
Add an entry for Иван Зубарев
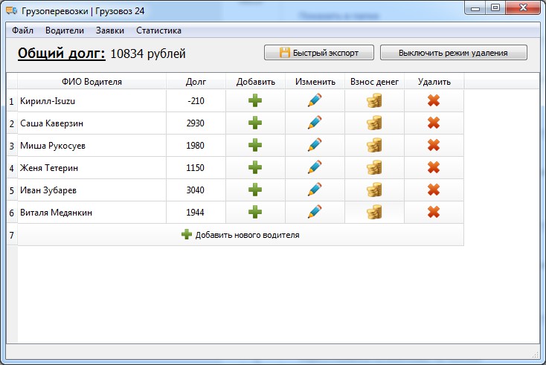click(255, 190)
